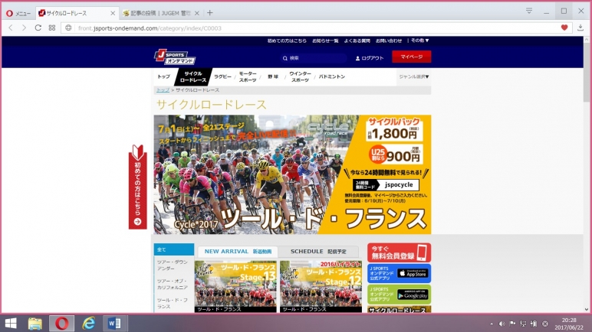The width and height of the screenshot is (592, 332).
Task: Select トップ navigation item
Action: (163, 76)
